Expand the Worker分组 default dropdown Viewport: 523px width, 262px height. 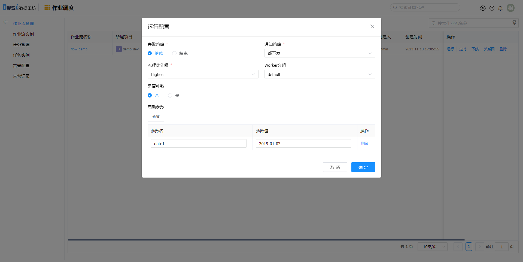click(x=320, y=74)
